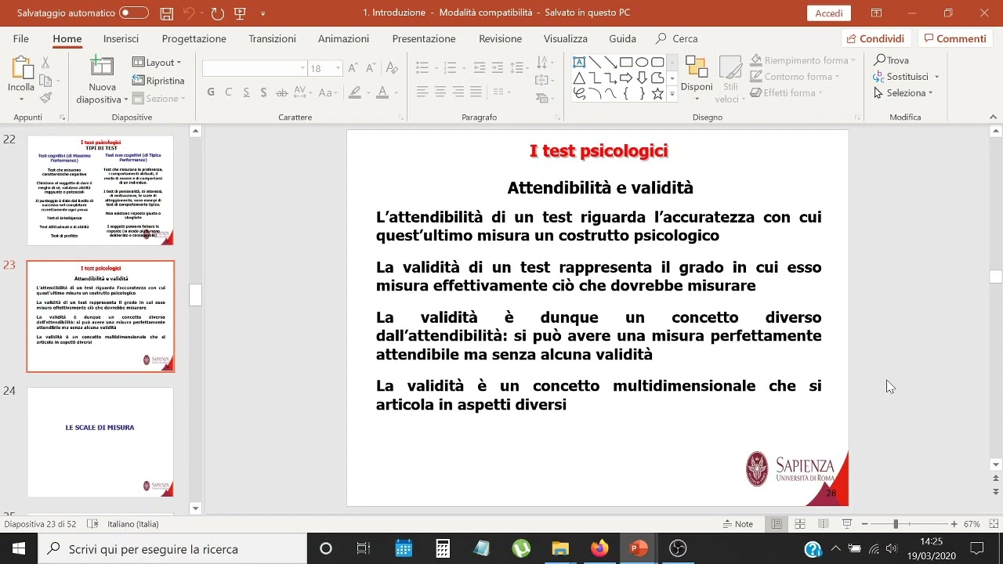
Task: Select the star shape in gallery
Action: [x=657, y=93]
